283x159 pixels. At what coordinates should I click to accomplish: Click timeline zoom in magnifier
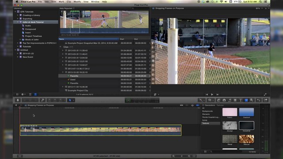[x=189, y=156]
